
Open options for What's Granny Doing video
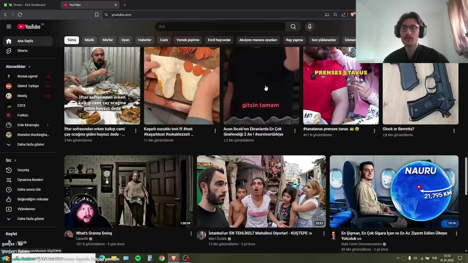191,233
